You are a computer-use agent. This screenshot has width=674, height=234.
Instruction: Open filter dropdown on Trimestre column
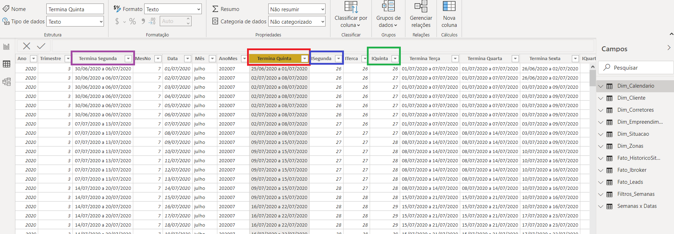[x=68, y=59]
